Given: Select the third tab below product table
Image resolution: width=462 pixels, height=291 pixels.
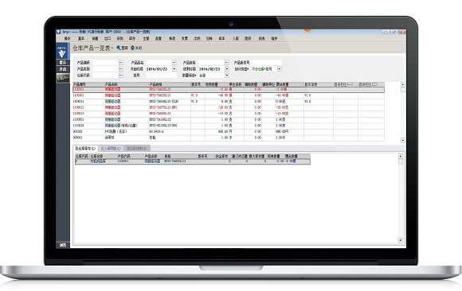Looking at the screenshot, I should 137,149.
